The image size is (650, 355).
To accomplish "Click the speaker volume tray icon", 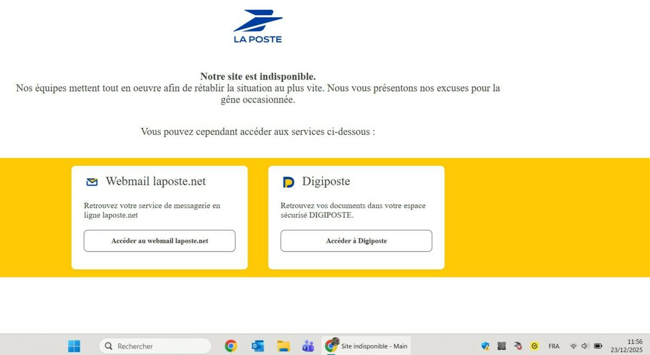I will (x=585, y=346).
